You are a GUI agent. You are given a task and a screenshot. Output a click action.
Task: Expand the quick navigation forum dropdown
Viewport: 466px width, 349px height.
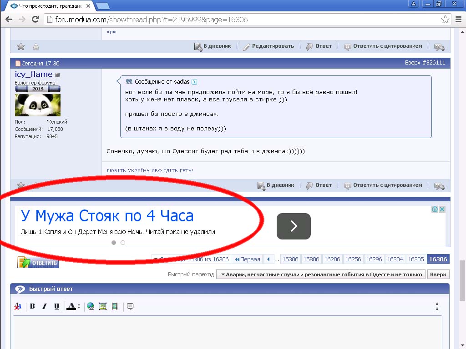320,274
